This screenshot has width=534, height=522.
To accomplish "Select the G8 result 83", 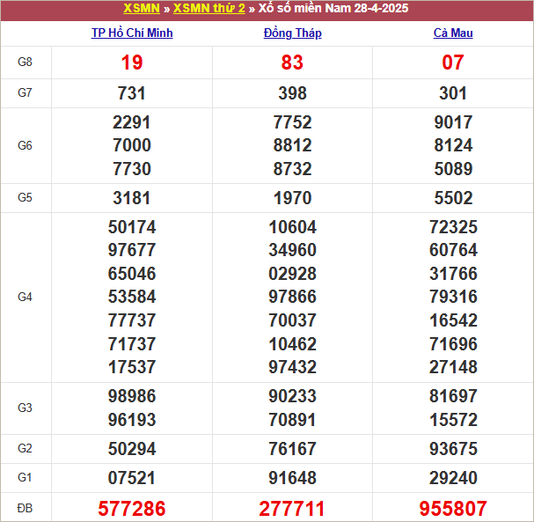I will pyautogui.click(x=292, y=62).
